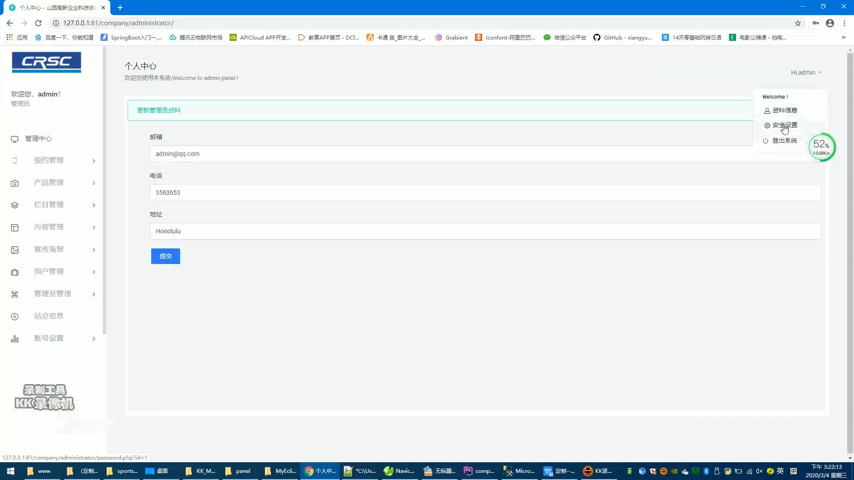Open 微信公众平台 bookmark
The image size is (854, 480).
point(565,37)
